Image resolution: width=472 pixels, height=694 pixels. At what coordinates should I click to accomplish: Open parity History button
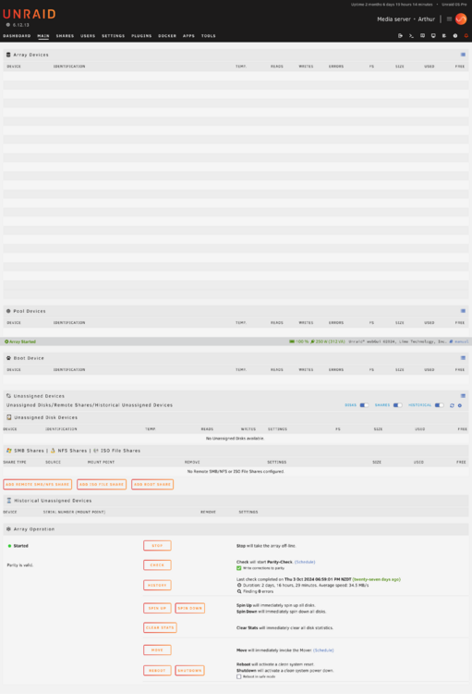pos(157,585)
